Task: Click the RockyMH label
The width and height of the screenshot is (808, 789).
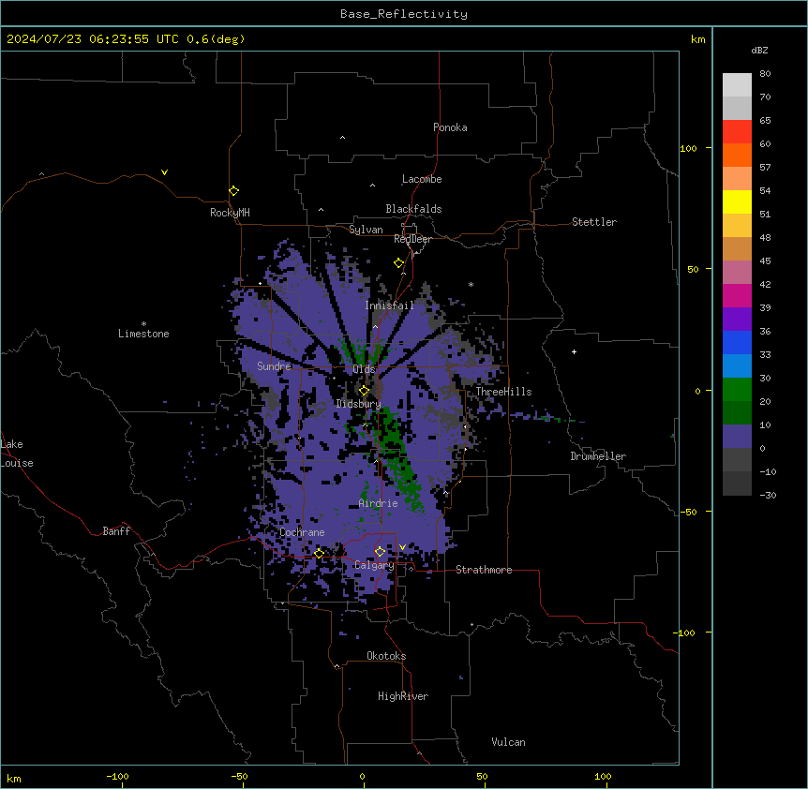Action: click(230, 213)
